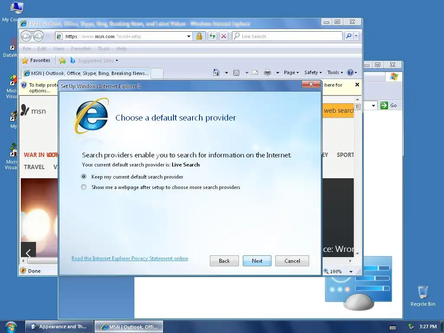
Task: Click the MSN Outlook taskbar button
Action: pyautogui.click(x=128, y=326)
